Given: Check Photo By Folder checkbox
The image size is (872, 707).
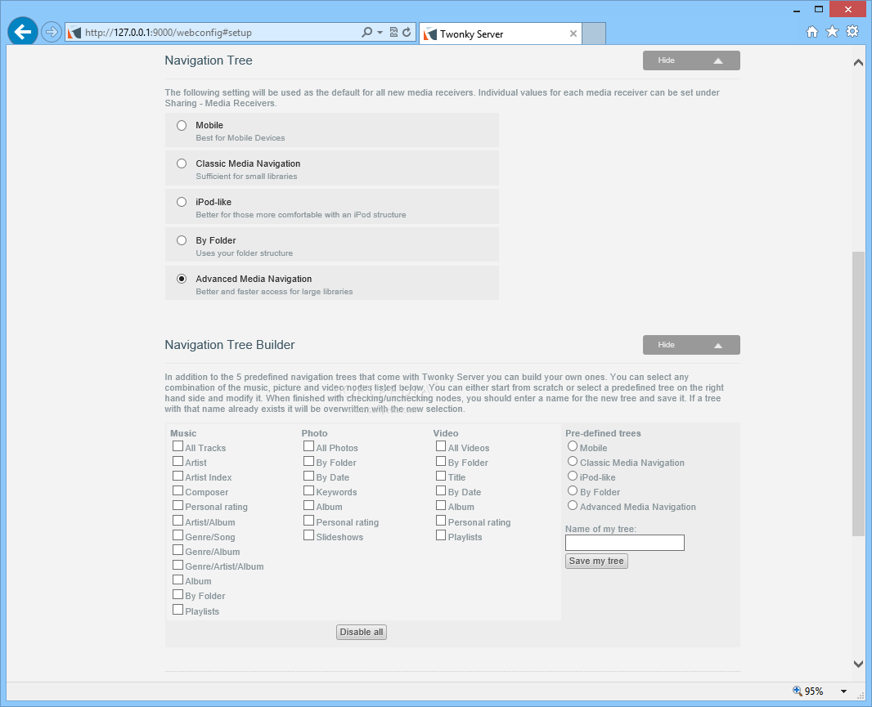Looking at the screenshot, I should pyautogui.click(x=308, y=461).
